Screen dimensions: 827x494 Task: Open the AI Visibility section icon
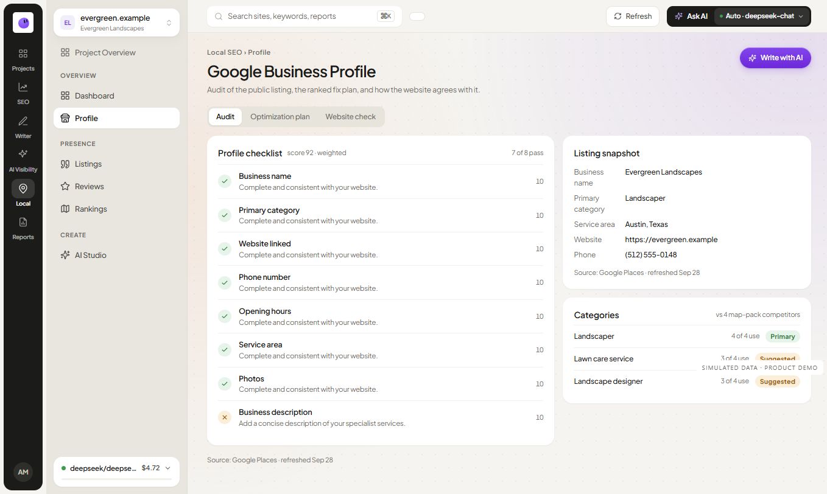pyautogui.click(x=23, y=161)
